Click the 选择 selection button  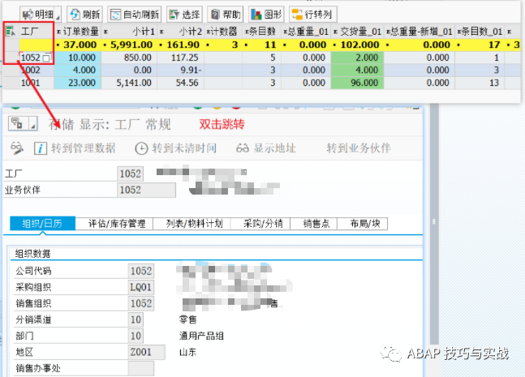[184, 15]
